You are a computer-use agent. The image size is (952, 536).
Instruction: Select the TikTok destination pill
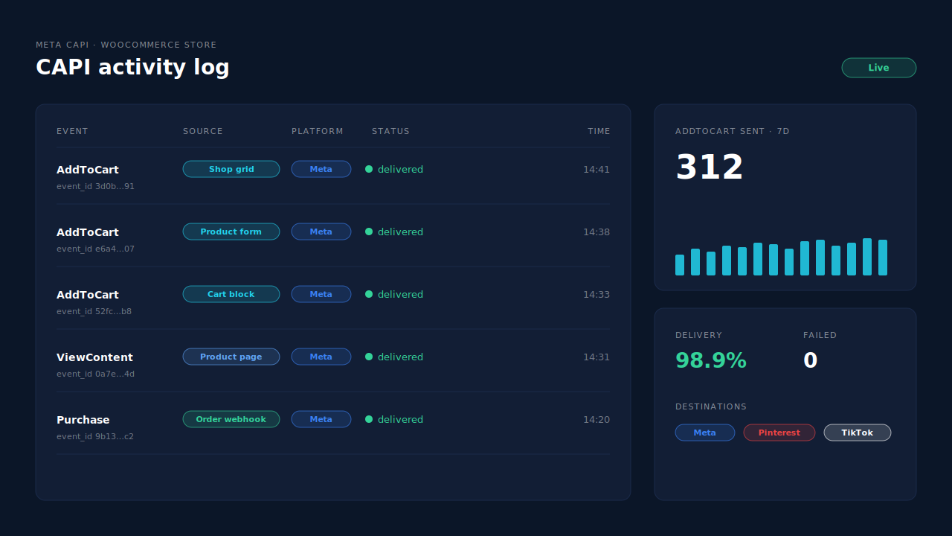pos(858,433)
